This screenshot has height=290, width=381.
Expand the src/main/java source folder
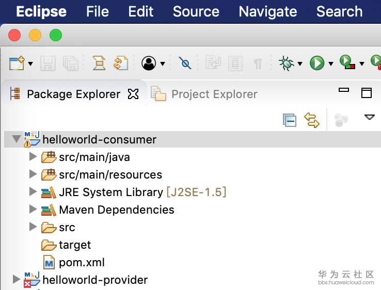33,156
